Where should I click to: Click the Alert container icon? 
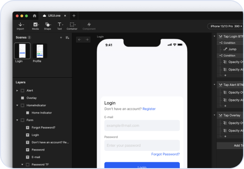[23, 90]
